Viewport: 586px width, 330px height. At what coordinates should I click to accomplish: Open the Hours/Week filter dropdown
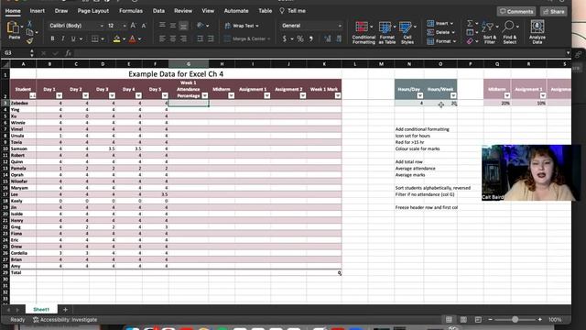coord(453,95)
